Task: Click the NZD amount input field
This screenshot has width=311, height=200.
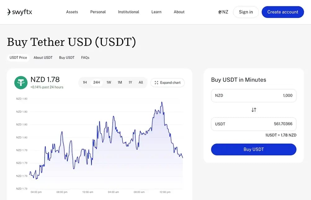Action: point(254,95)
